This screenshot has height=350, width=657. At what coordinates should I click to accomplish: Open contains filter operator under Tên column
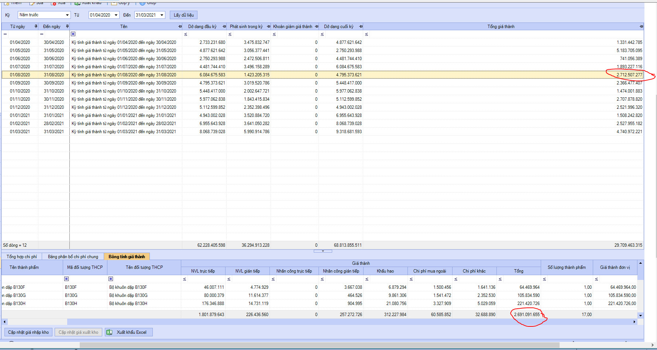73,34
